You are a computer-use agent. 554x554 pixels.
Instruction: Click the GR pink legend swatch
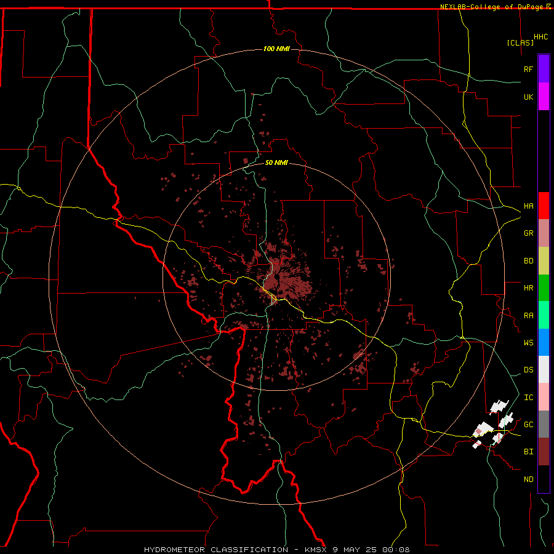(x=544, y=233)
